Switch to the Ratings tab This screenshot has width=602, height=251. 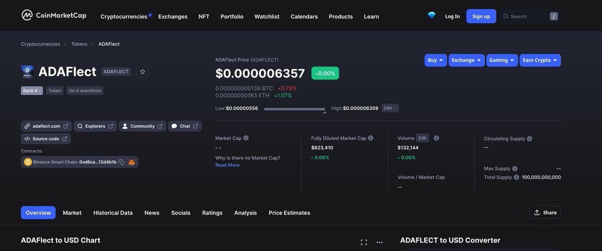pos(212,213)
